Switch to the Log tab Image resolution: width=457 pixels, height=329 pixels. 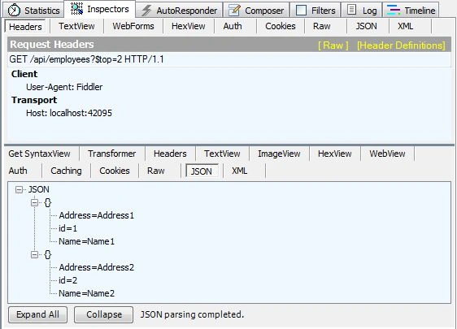pyautogui.click(x=362, y=11)
